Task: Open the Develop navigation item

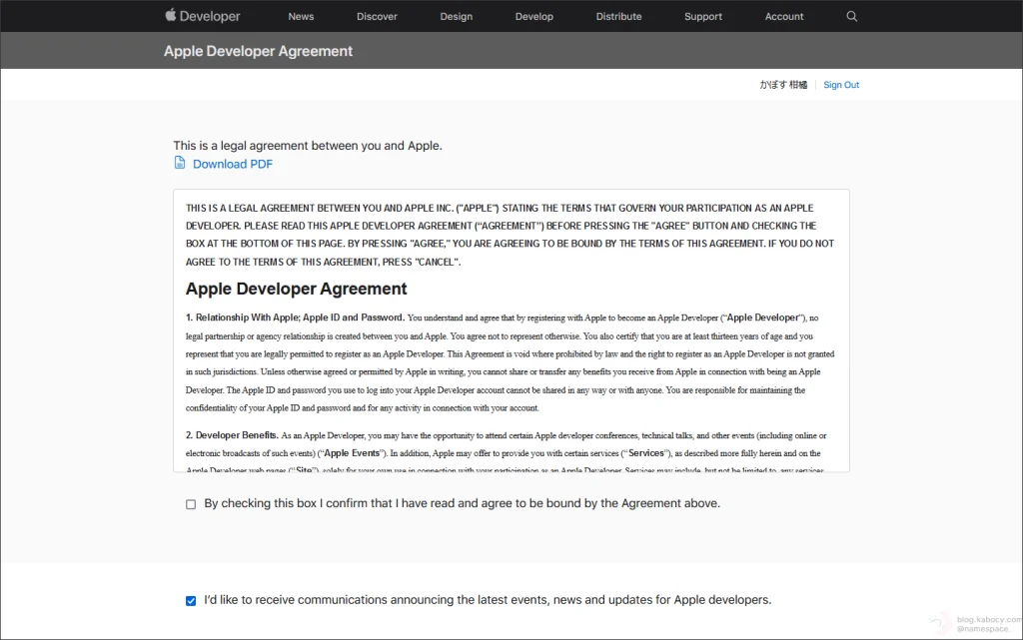Action: pyautogui.click(x=533, y=16)
